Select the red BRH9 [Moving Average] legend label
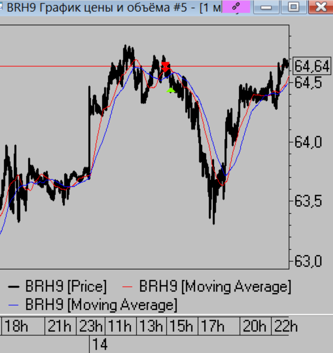Image resolution: width=333 pixels, height=353 pixels. (x=215, y=287)
